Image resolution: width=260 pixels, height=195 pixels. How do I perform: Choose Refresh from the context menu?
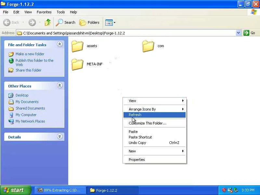[155, 115]
